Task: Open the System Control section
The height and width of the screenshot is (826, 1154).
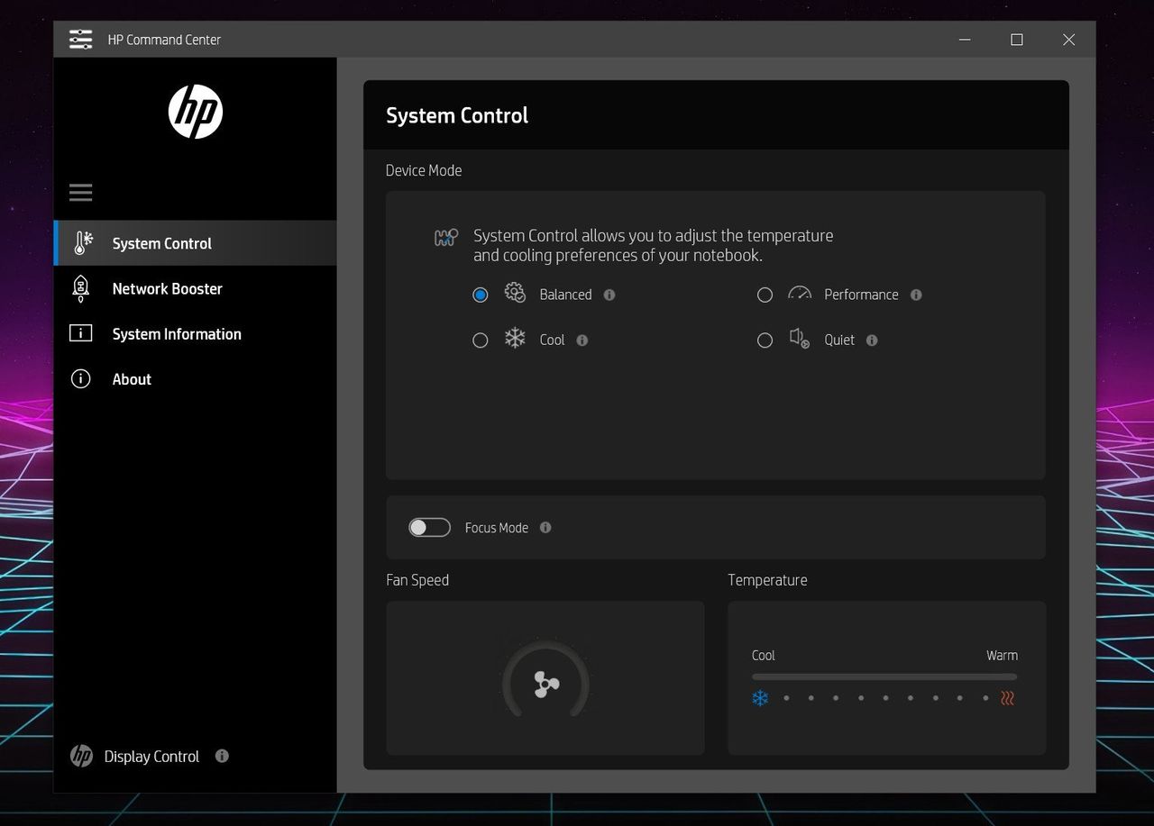Action: [x=195, y=243]
